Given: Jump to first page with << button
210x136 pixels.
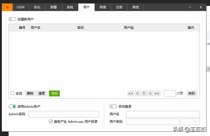Looking at the screenshot, I should click(131, 93).
